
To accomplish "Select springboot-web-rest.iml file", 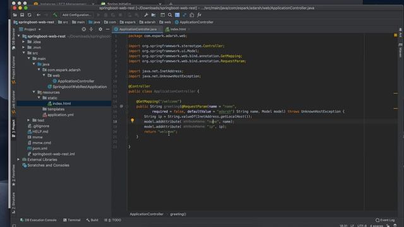I will [50, 154].
